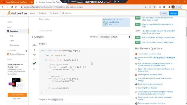Viewport: 187px width, 105px height.
Task: Open 'Booming Blade and melee attack' question
Action: click(x=150, y=75)
